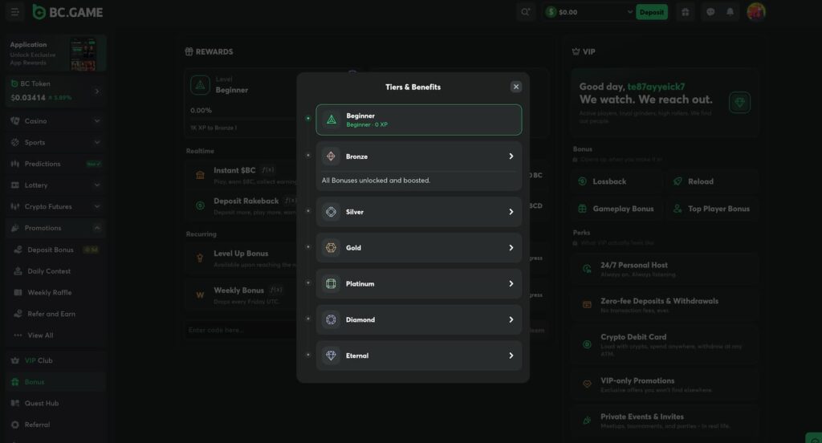
Task: Open Quest Hub in sidebar
Action: click(55, 404)
